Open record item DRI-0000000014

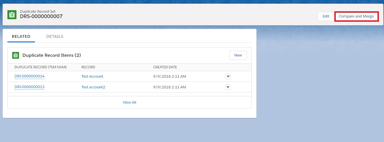pyautogui.click(x=30, y=76)
